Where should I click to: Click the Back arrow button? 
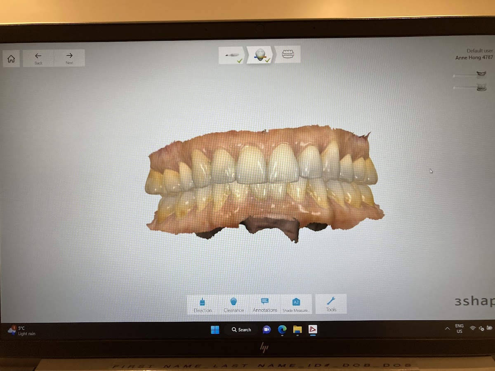[38, 58]
